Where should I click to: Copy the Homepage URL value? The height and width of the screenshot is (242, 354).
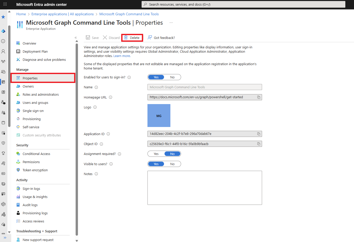pos(259,97)
